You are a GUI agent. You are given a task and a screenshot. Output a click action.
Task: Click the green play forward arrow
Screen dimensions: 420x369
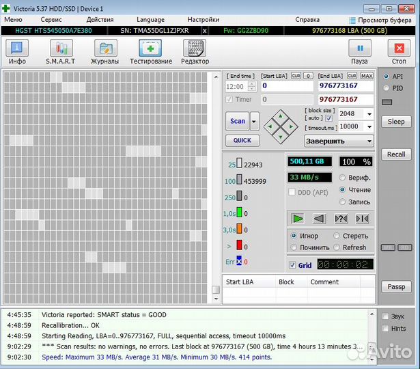tap(297, 219)
